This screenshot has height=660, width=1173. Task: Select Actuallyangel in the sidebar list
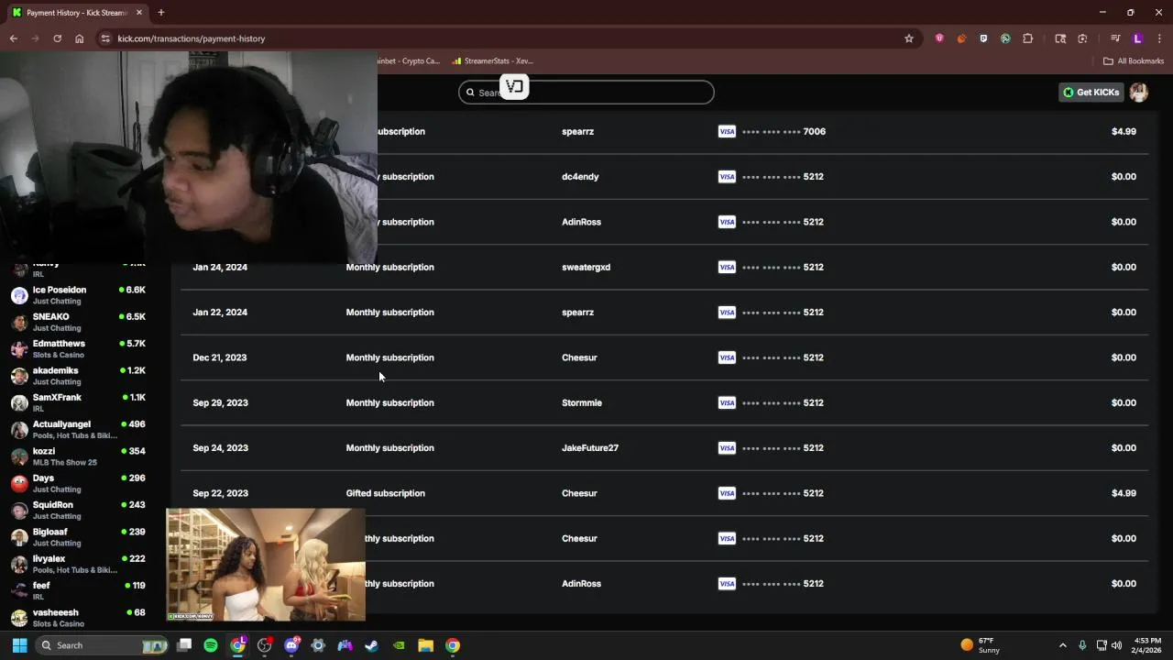tap(79, 429)
